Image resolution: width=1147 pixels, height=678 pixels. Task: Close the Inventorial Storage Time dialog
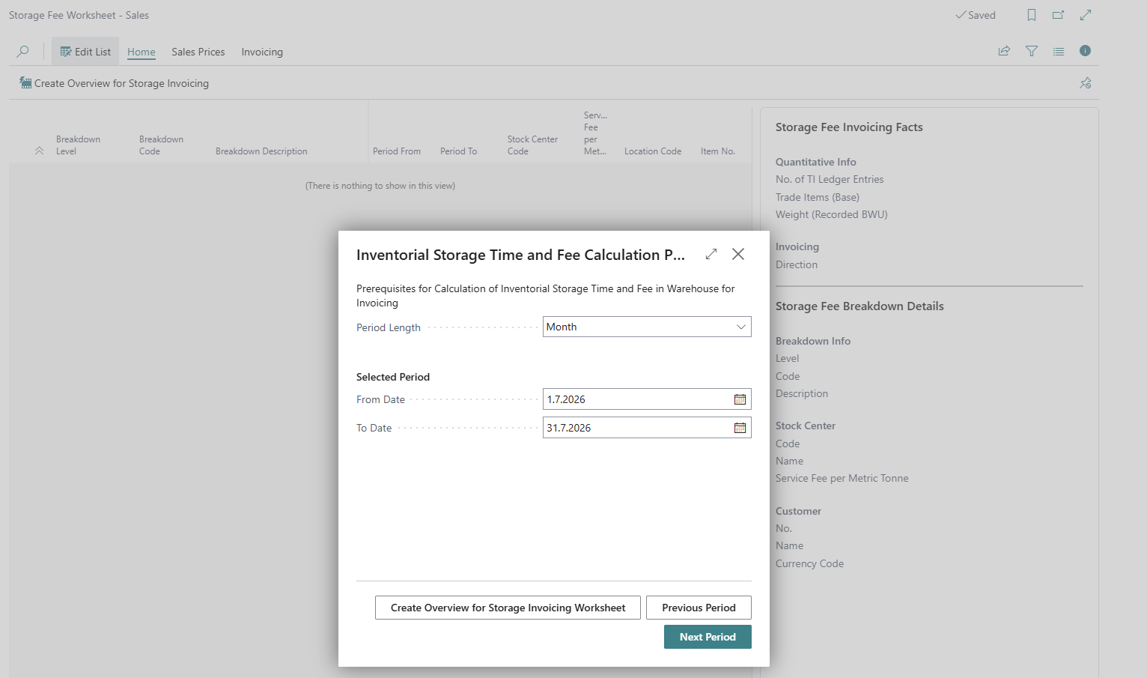[738, 254]
